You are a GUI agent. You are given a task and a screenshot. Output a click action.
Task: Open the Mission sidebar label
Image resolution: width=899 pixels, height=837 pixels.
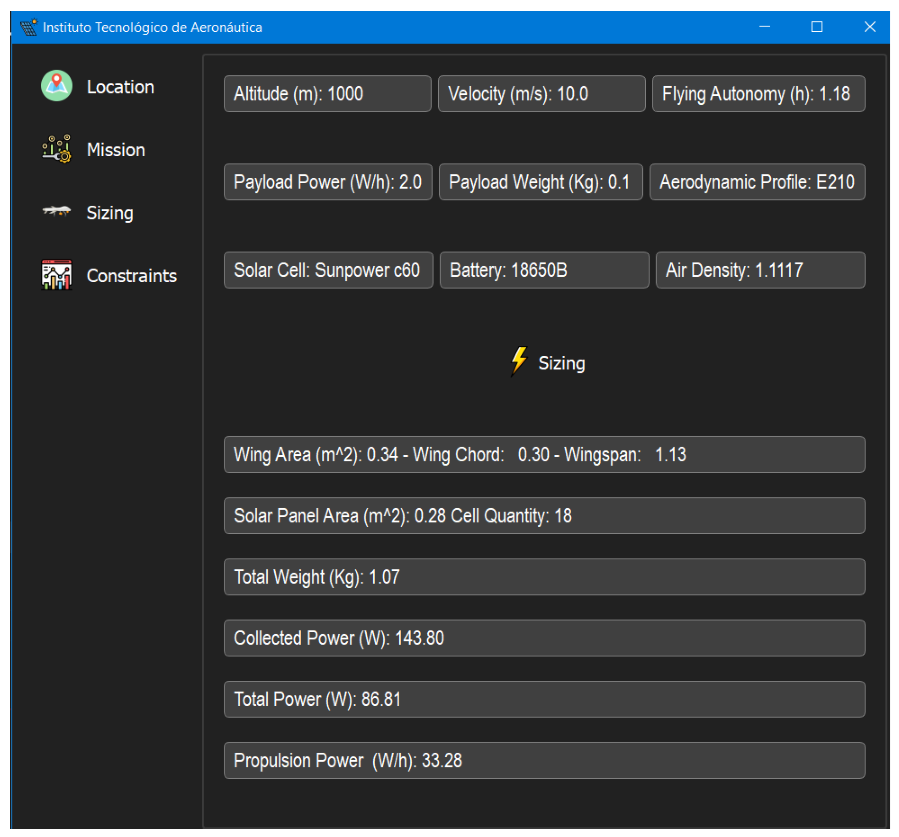(116, 150)
